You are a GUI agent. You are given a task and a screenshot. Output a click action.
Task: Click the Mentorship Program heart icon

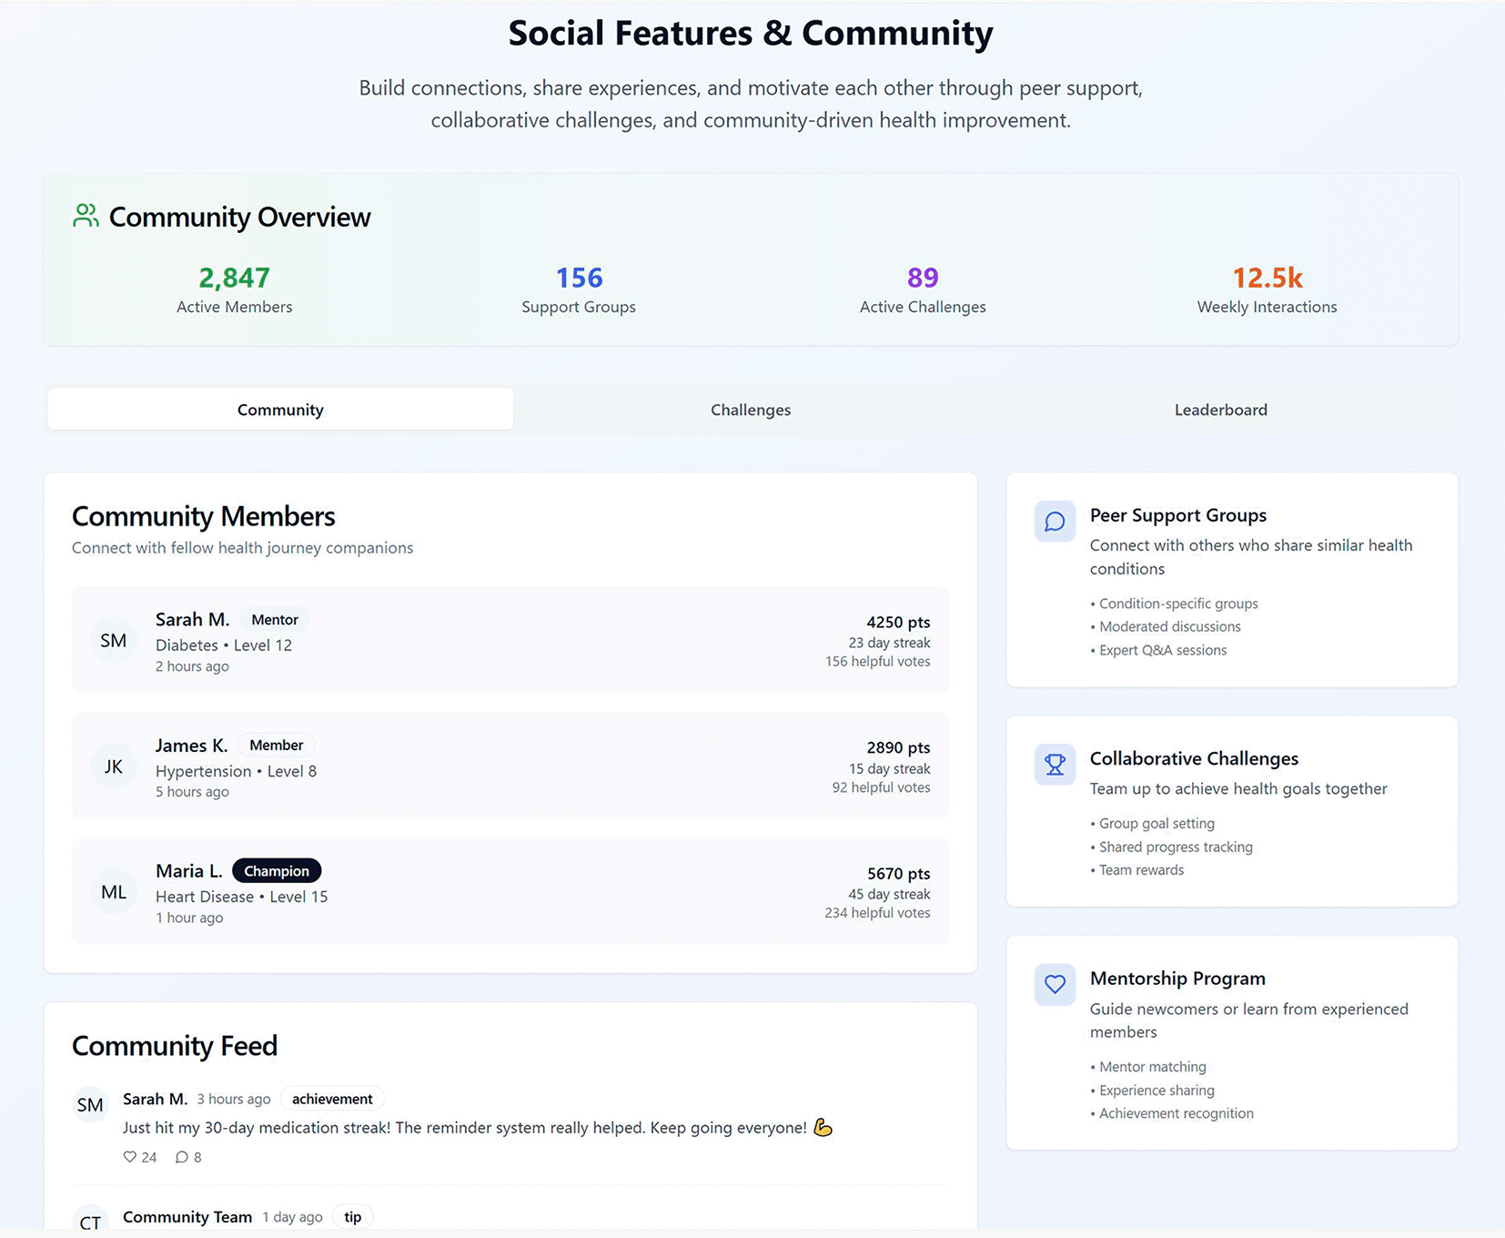click(1055, 984)
